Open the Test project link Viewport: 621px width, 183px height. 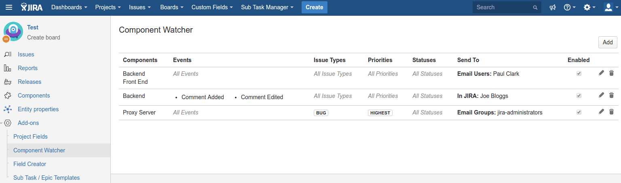pyautogui.click(x=33, y=27)
